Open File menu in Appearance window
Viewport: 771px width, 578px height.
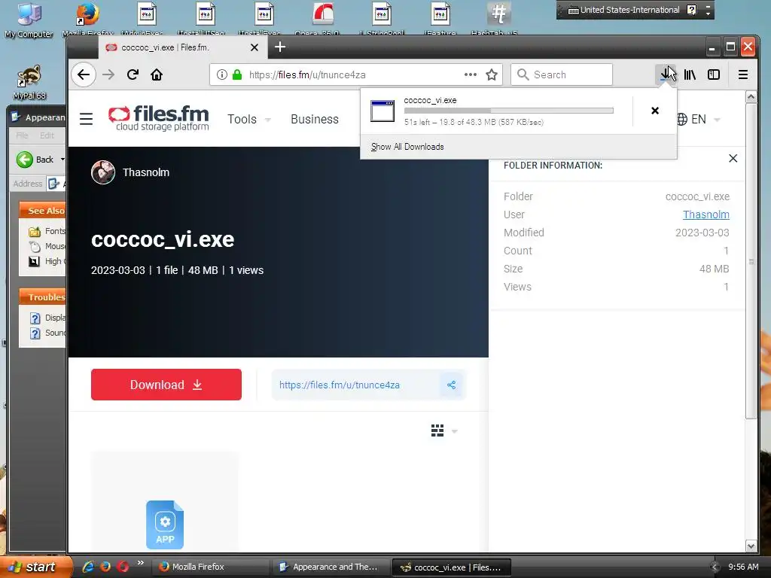[22, 135]
